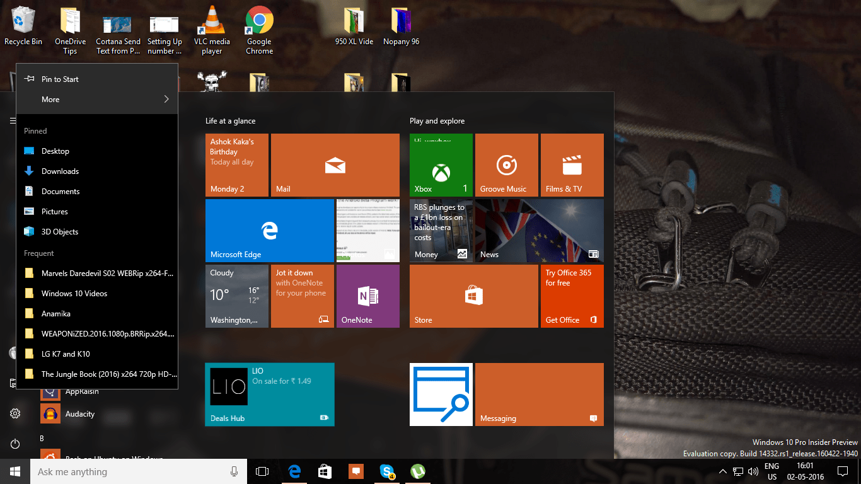Expand the Start hamburger menu
The width and height of the screenshot is (861, 484).
pyautogui.click(x=13, y=120)
